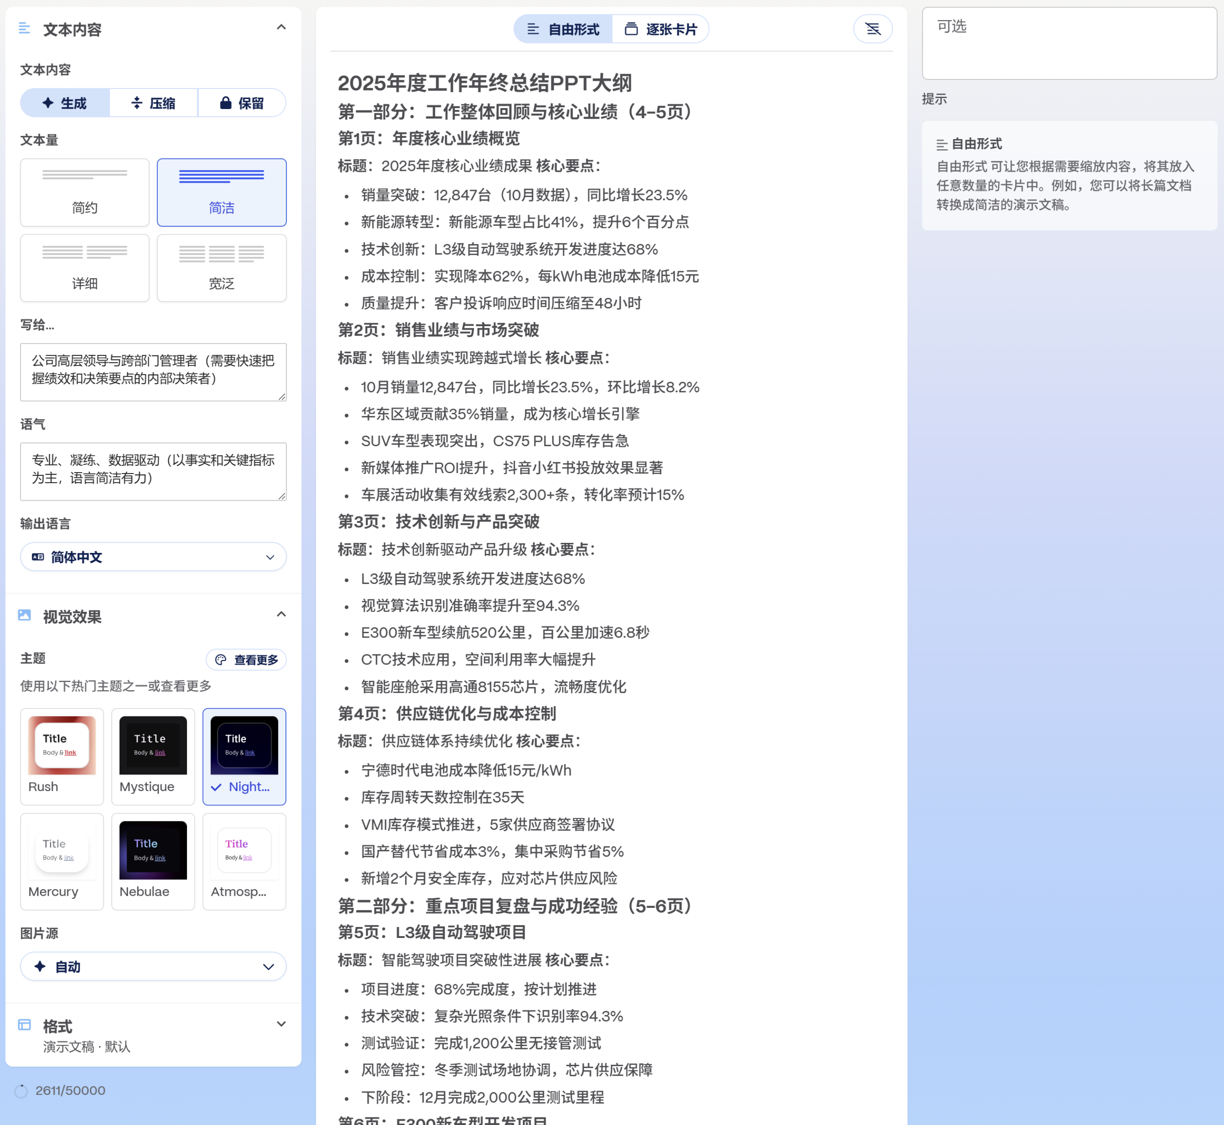Click the palette icon beside 查看更多

[x=220, y=659]
